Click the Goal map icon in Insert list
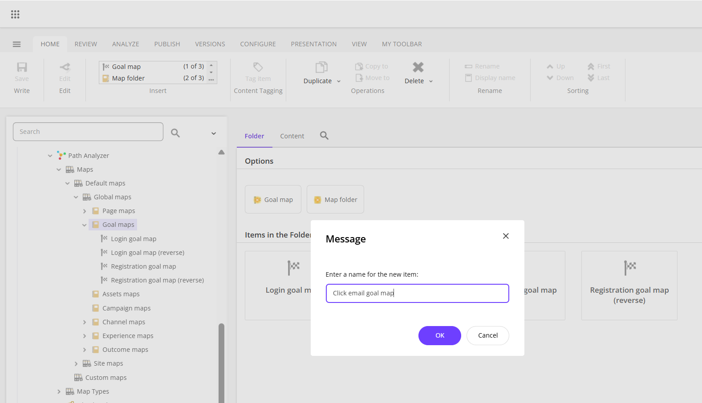 click(x=106, y=67)
